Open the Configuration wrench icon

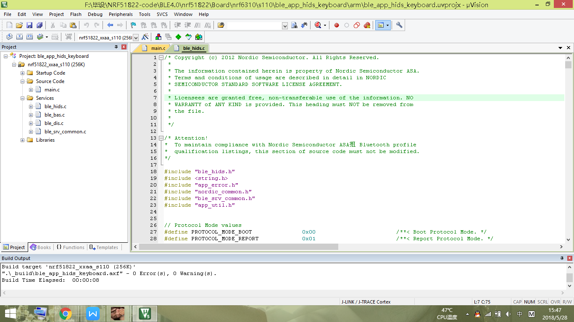[399, 25]
